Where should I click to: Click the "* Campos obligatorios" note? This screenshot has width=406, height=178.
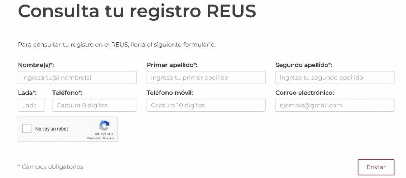pos(50,167)
